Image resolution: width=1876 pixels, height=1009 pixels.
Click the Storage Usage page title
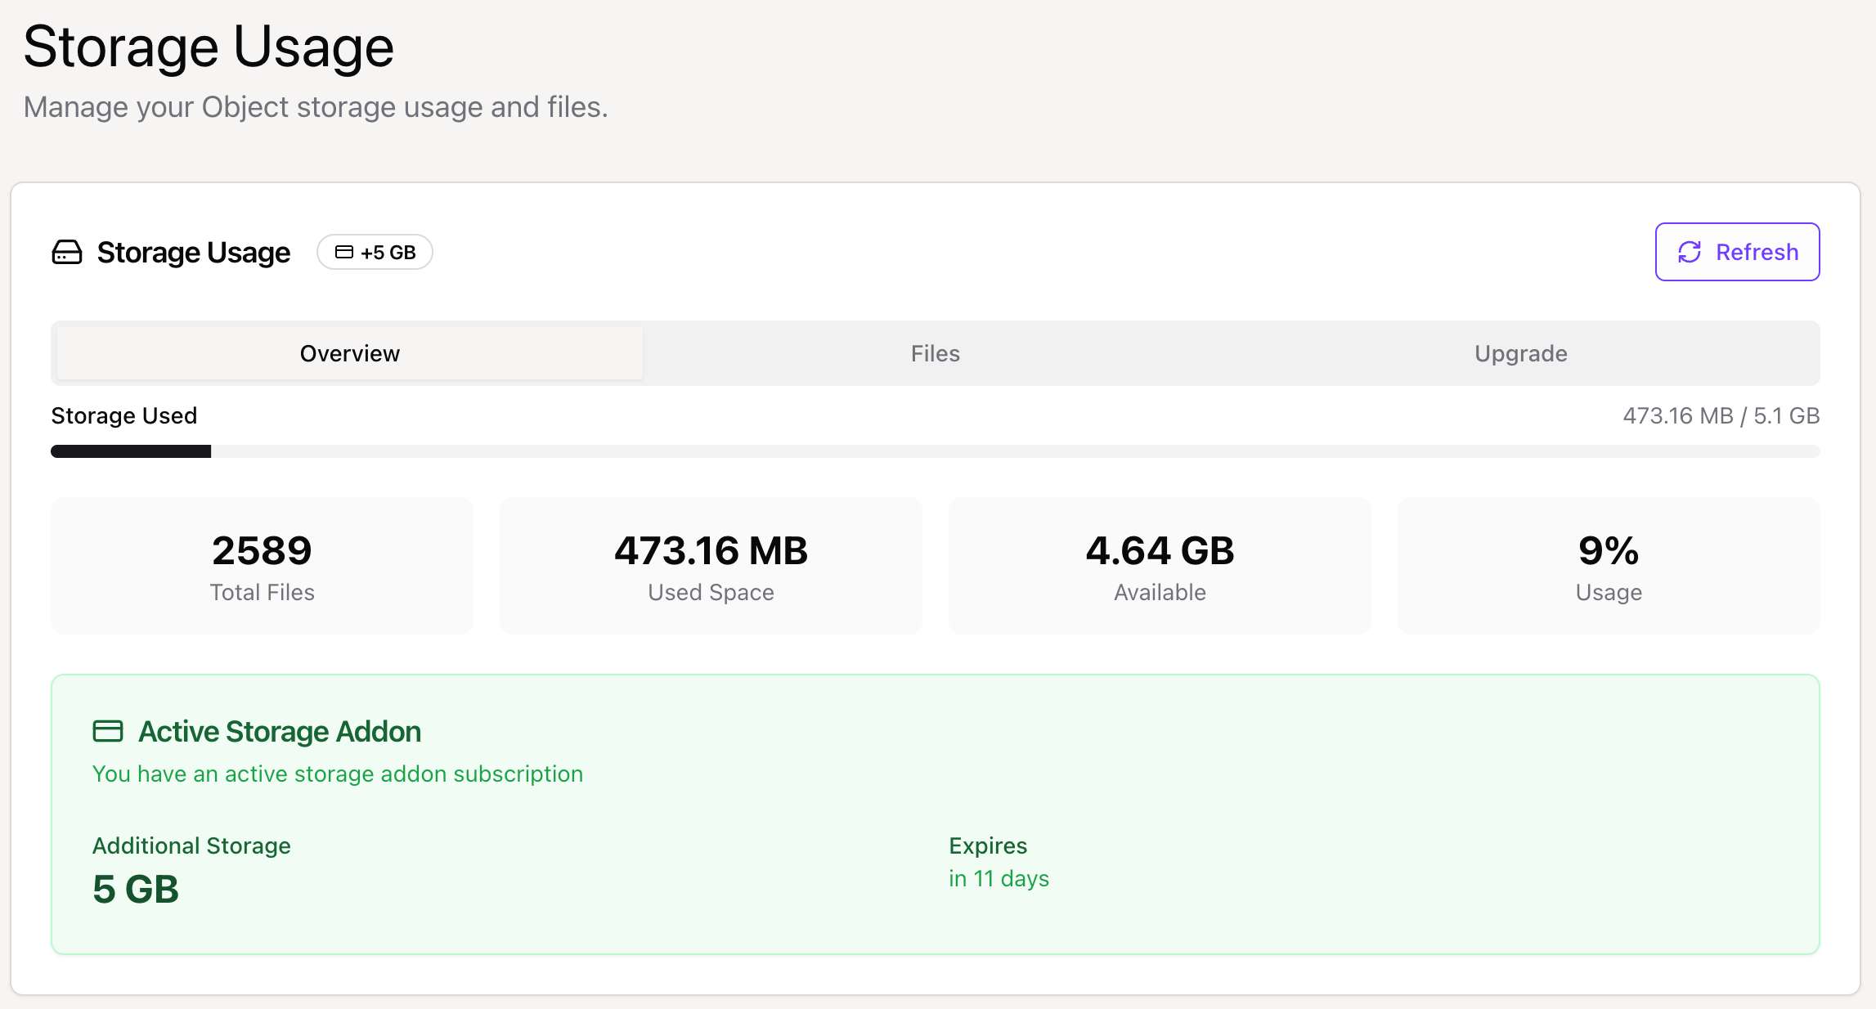point(209,47)
